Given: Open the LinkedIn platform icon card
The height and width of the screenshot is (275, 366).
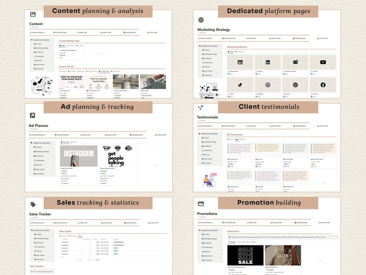Looking at the screenshot, I should tap(268, 62).
